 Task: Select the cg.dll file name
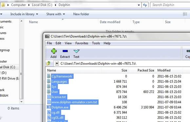click(55, 112)
